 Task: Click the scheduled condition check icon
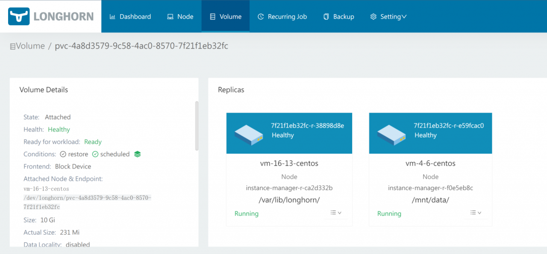[x=95, y=154]
